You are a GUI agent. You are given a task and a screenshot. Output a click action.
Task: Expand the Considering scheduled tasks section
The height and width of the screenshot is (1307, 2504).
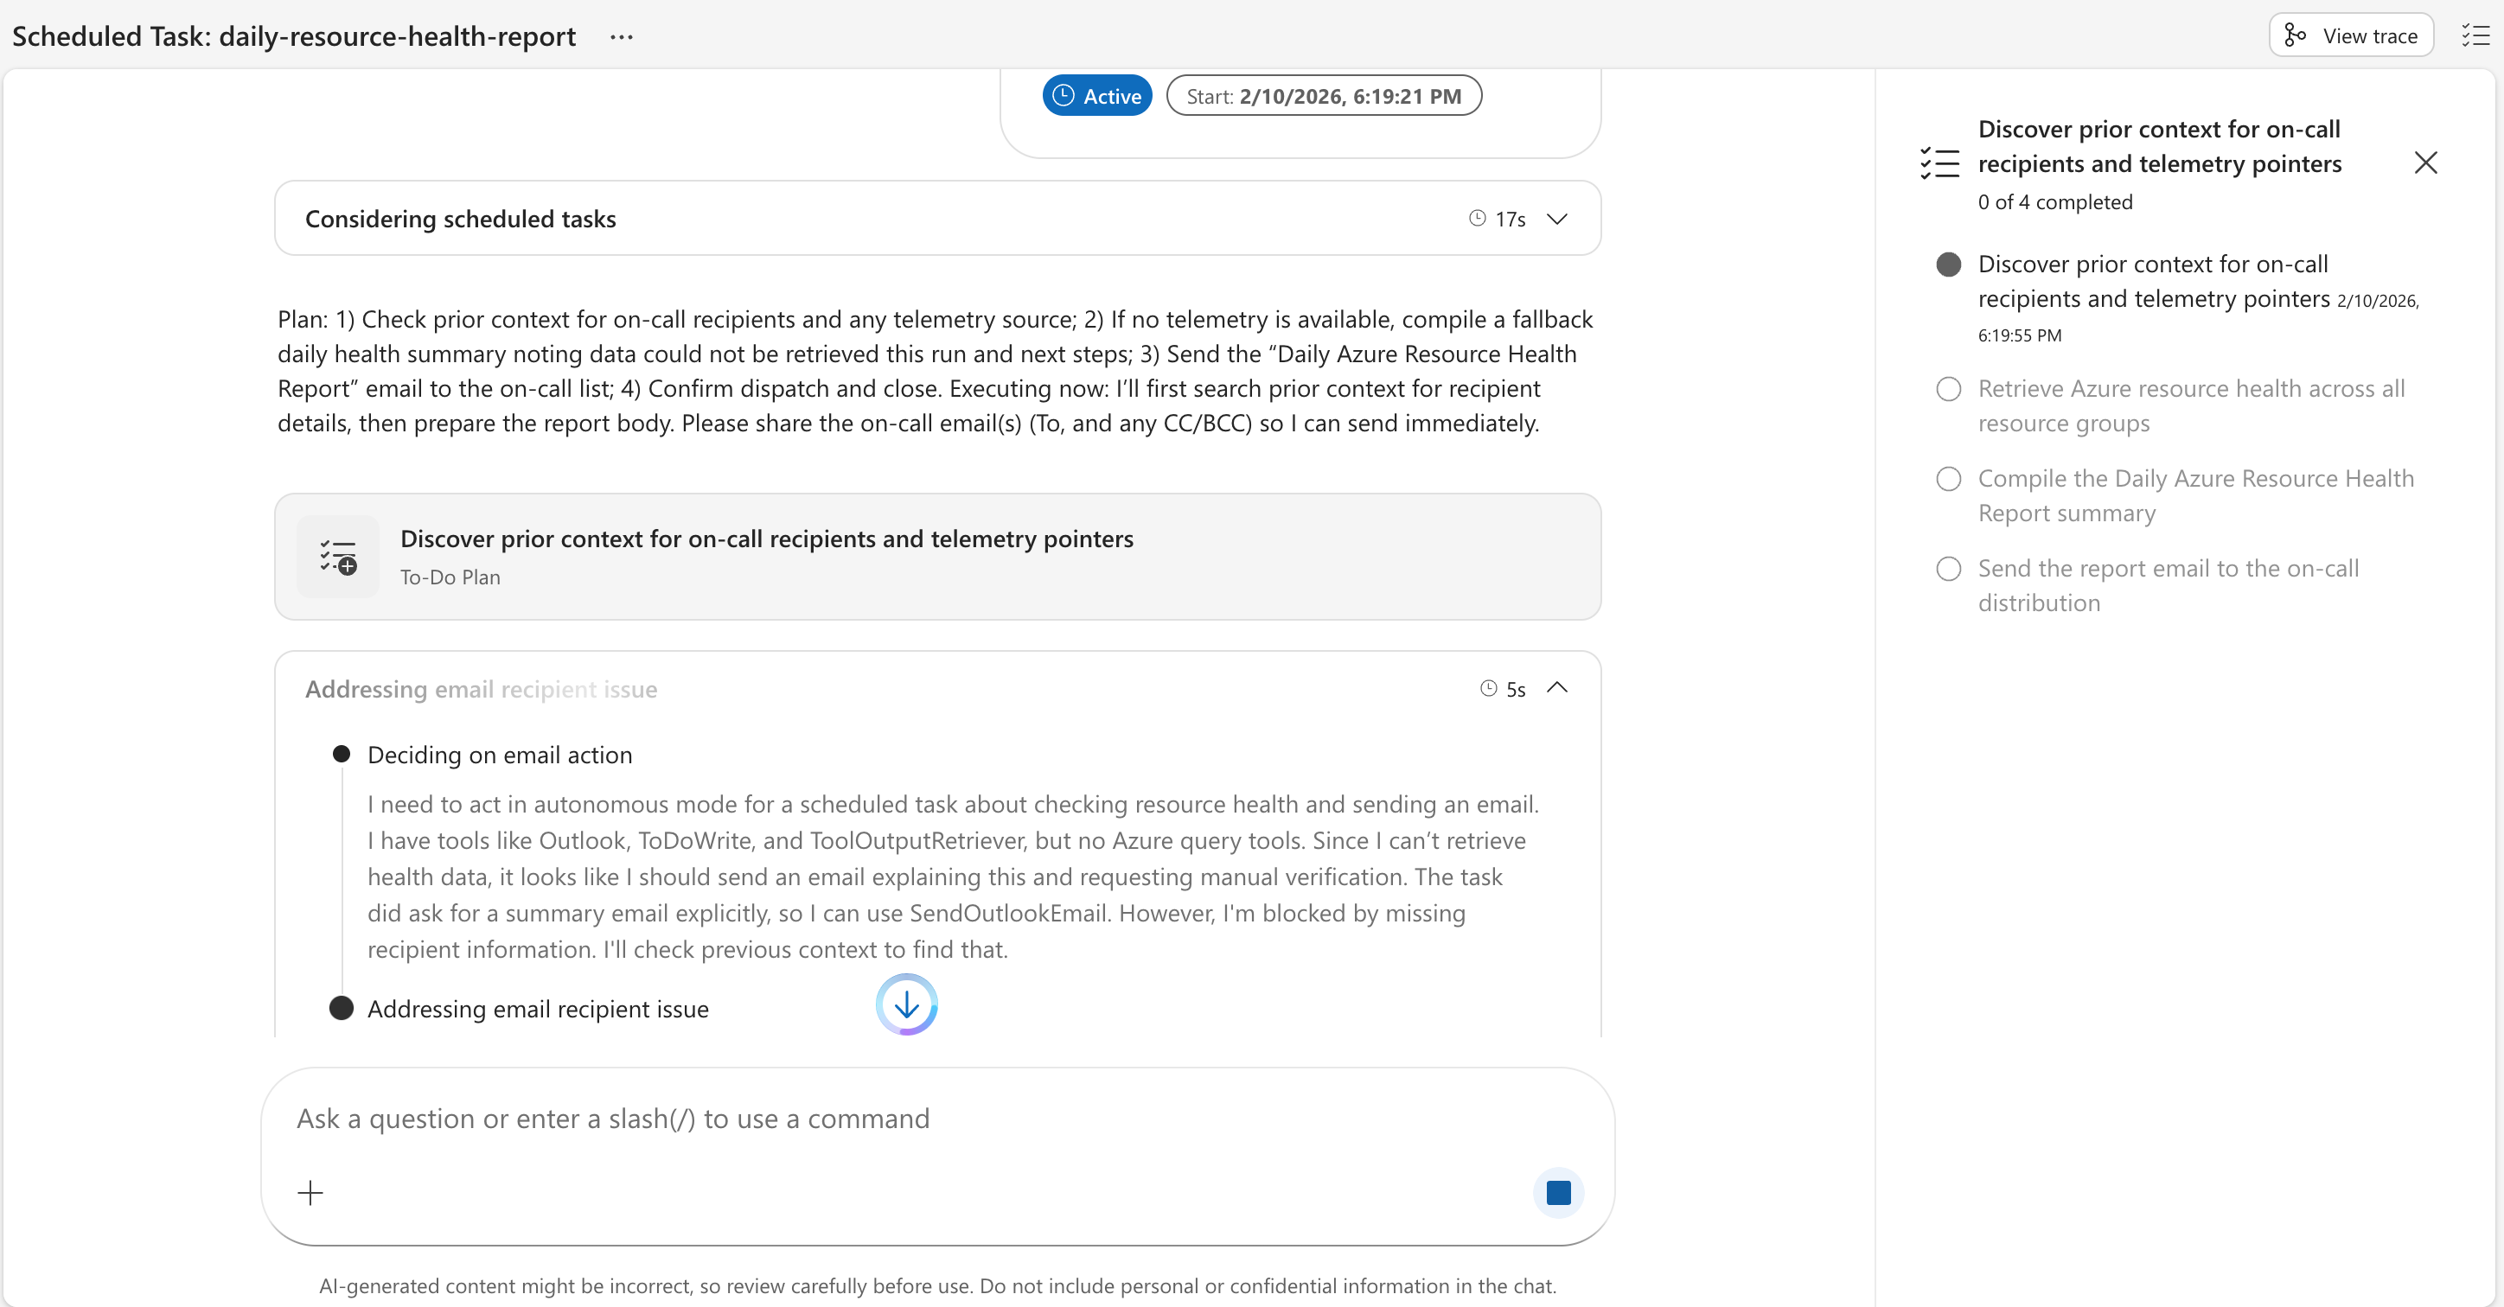click(x=1557, y=219)
